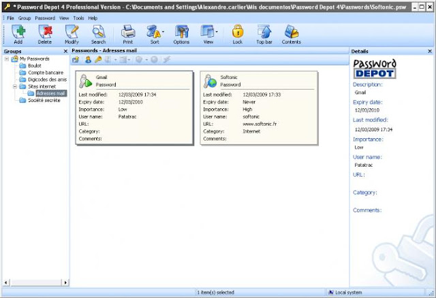The height and width of the screenshot is (298, 436).
Task: Open the View menu in menu bar
Action: pyautogui.click(x=64, y=18)
